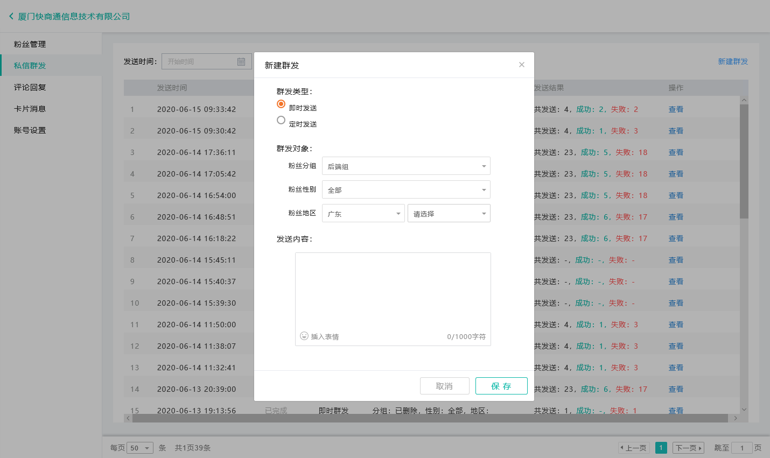Select the 即时发送 radio button

click(281, 104)
